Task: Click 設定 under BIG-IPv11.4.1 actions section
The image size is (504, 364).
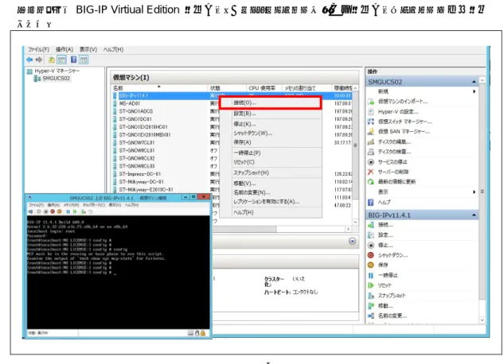Action: pos(385,235)
